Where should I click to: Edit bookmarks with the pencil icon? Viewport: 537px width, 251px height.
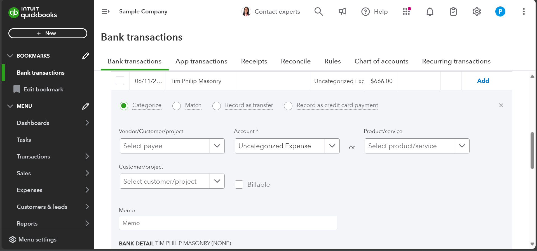pyautogui.click(x=86, y=56)
